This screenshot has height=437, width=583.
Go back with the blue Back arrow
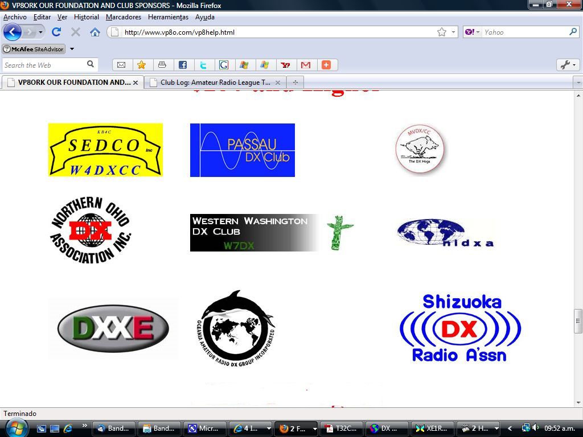[x=13, y=32]
